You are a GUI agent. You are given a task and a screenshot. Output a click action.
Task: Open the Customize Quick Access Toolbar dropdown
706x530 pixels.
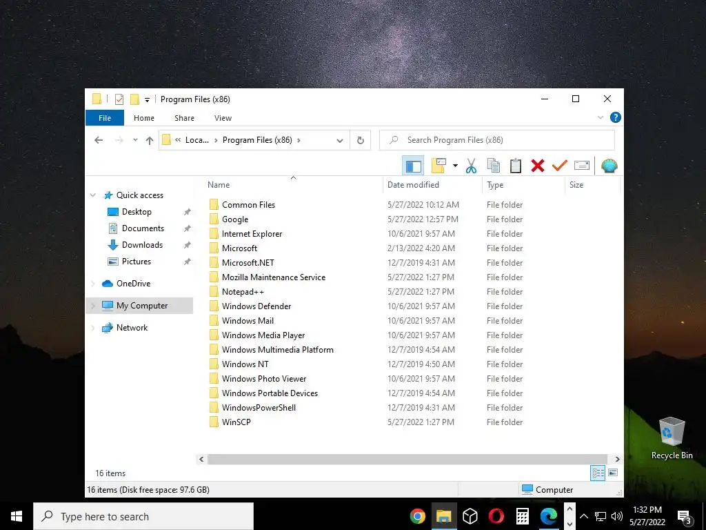pos(147,99)
